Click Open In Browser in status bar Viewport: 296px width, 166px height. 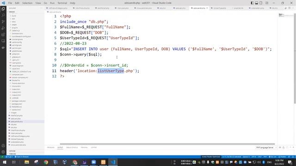[x=22, y=157]
